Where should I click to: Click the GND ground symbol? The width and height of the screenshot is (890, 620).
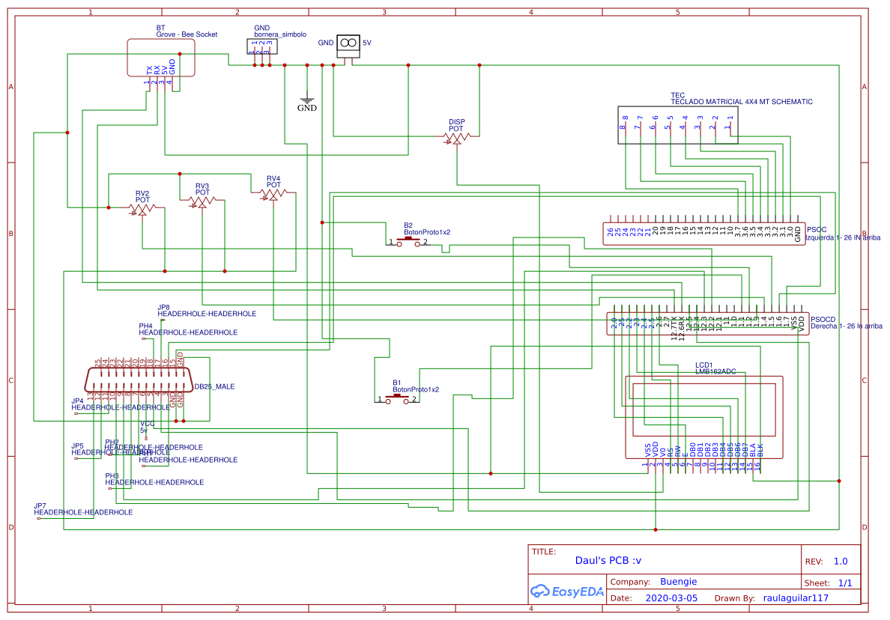307,99
